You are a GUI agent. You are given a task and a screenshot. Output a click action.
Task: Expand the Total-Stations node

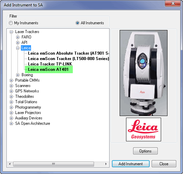coord(11,102)
